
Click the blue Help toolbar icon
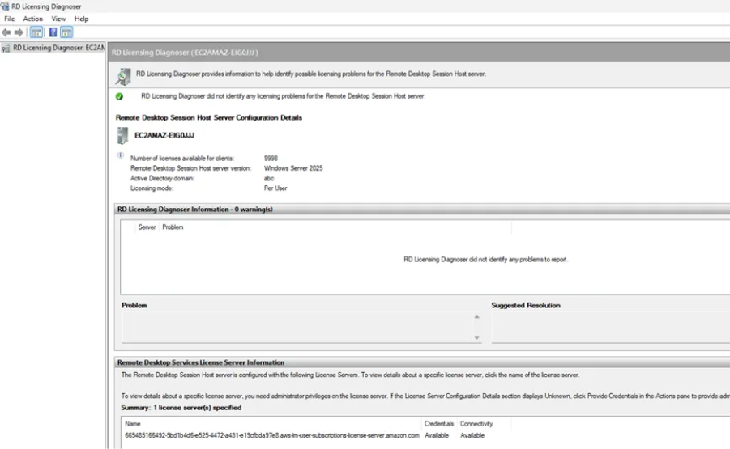click(53, 32)
